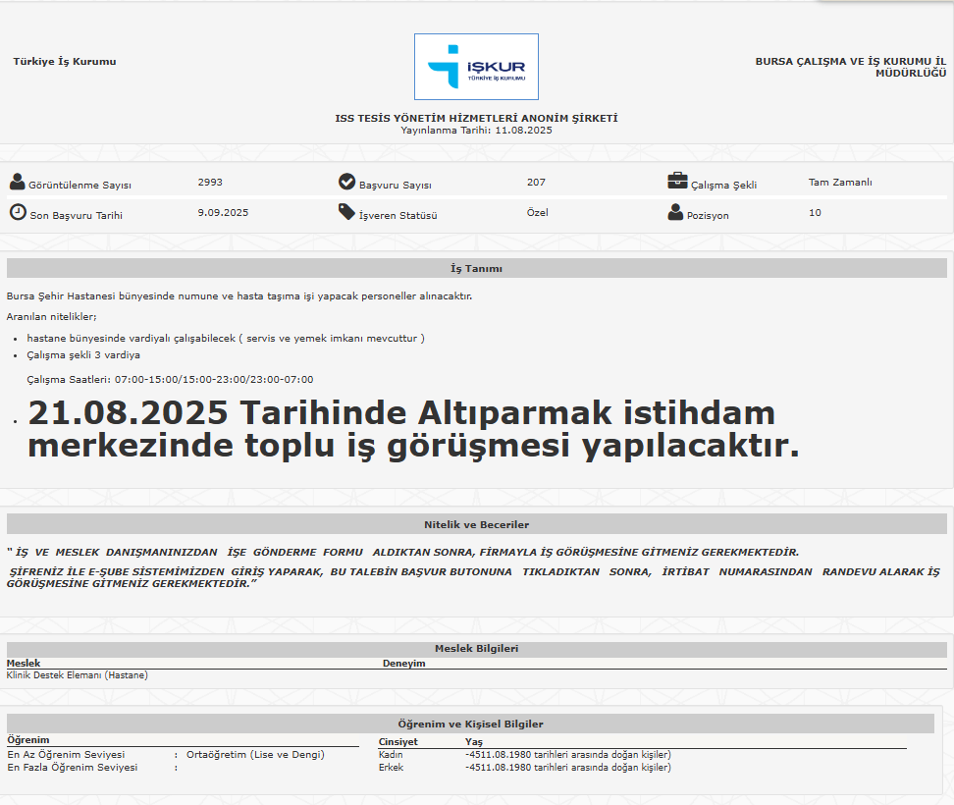
Task: Click the 'Pozisyon' label
Action: 708,215
